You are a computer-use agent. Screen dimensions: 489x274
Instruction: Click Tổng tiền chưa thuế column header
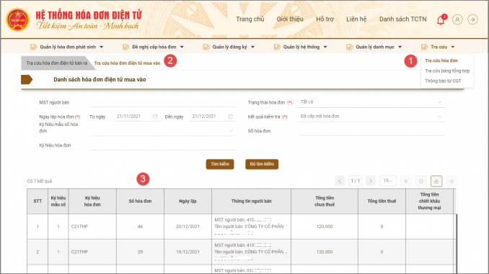(x=325, y=201)
